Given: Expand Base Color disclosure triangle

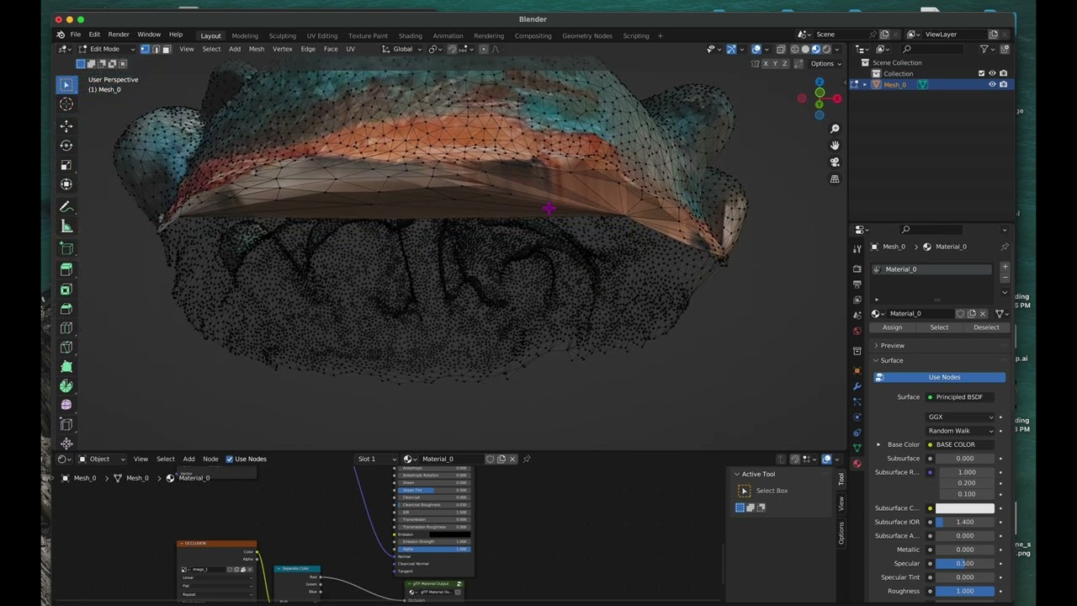Looking at the screenshot, I should pyautogui.click(x=878, y=444).
